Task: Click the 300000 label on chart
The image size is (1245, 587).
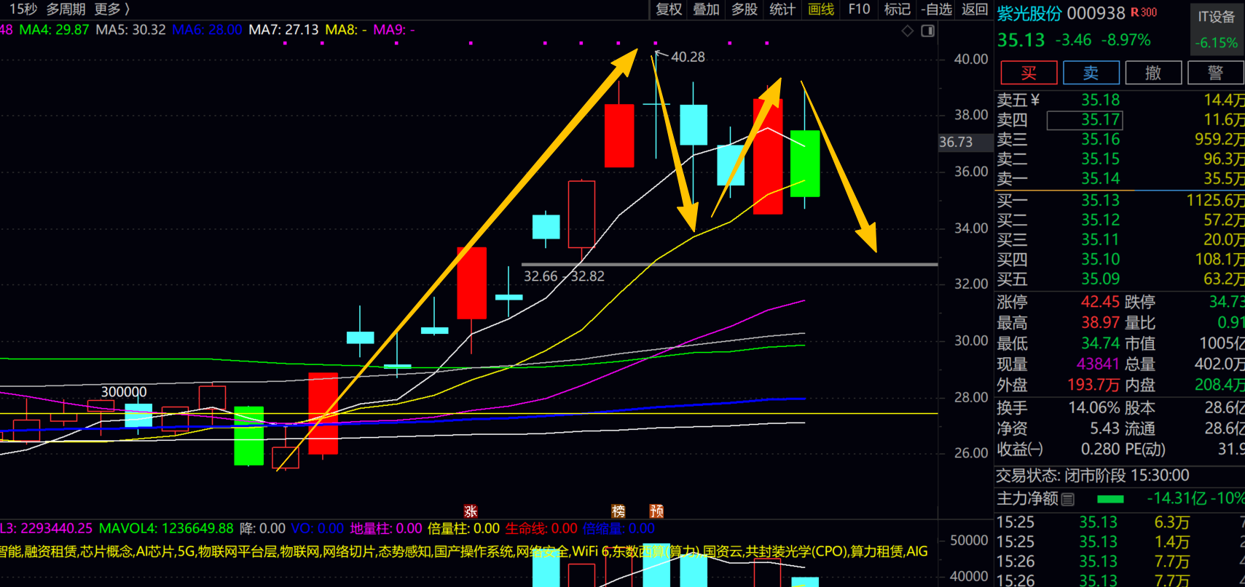Action: pos(124,391)
